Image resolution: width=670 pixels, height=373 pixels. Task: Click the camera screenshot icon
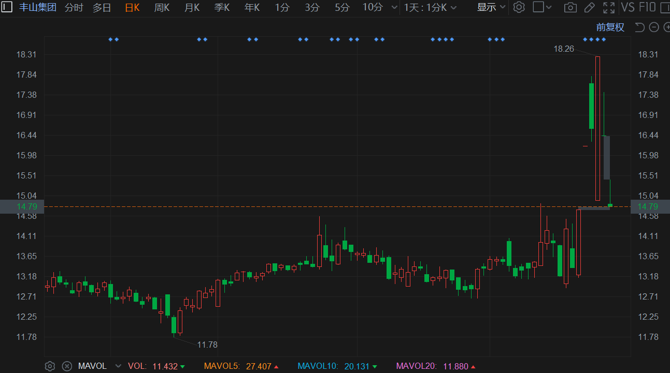coord(570,7)
